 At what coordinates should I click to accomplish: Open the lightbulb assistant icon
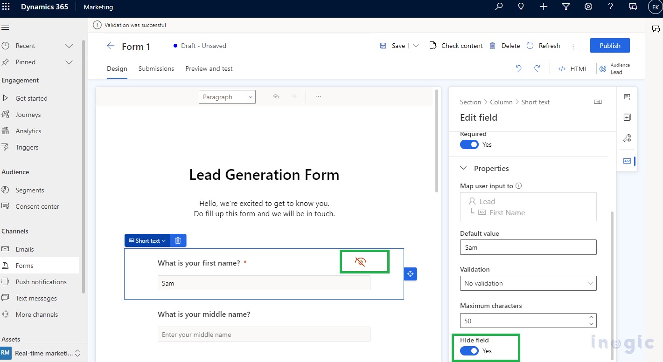(521, 7)
